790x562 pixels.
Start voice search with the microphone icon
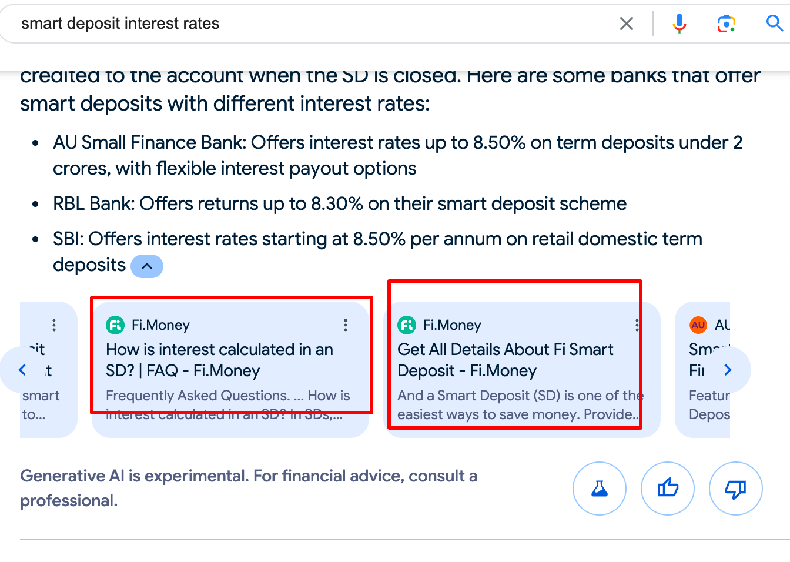tap(679, 24)
